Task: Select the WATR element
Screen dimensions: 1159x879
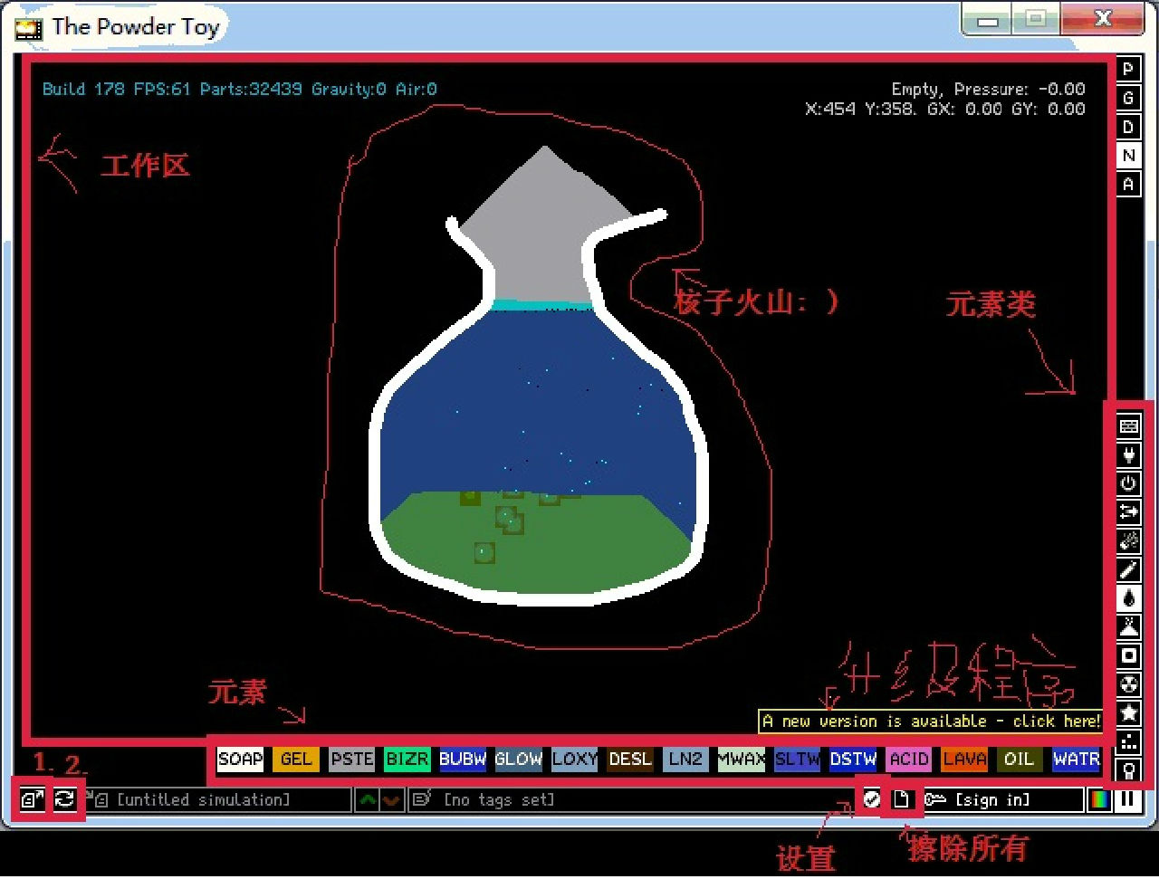Action: (x=1076, y=760)
